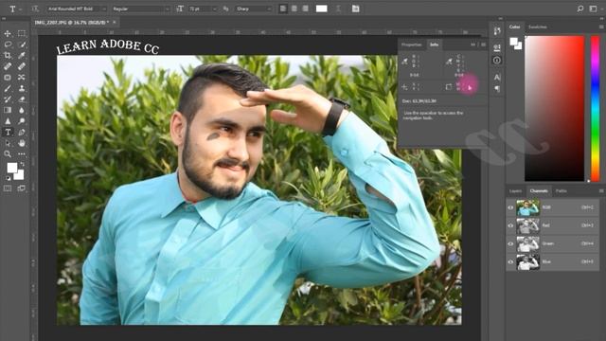
Task: Toggle visibility of the Red channel
Action: pos(510,225)
